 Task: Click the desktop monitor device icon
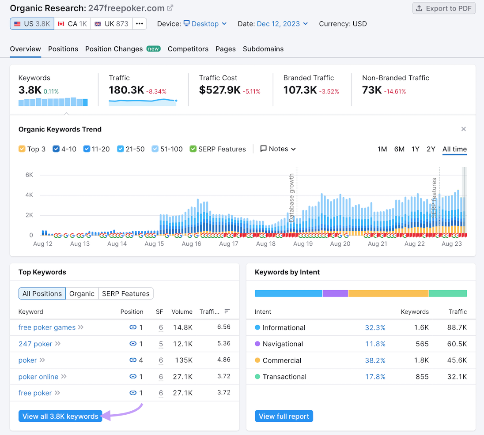pos(186,24)
